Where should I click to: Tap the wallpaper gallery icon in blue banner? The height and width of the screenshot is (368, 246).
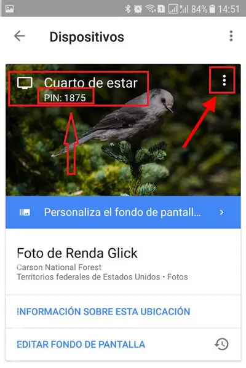25,213
